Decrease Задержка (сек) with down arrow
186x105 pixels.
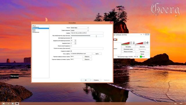point(75,44)
